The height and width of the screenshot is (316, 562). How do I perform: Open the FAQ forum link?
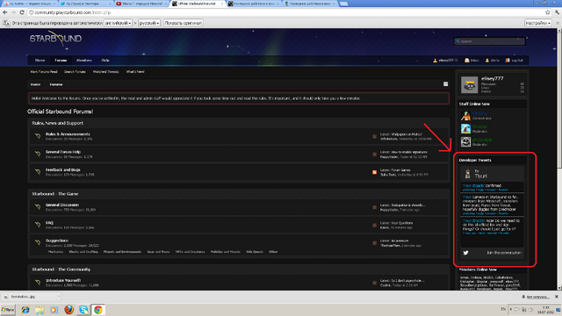pos(49,222)
